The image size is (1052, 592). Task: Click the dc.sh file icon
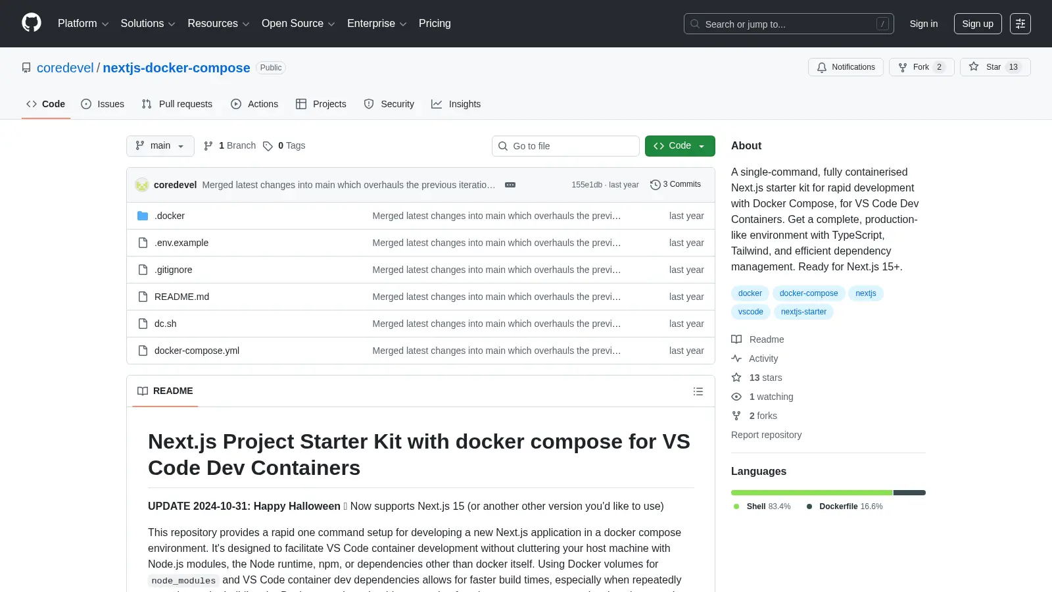[143, 324]
